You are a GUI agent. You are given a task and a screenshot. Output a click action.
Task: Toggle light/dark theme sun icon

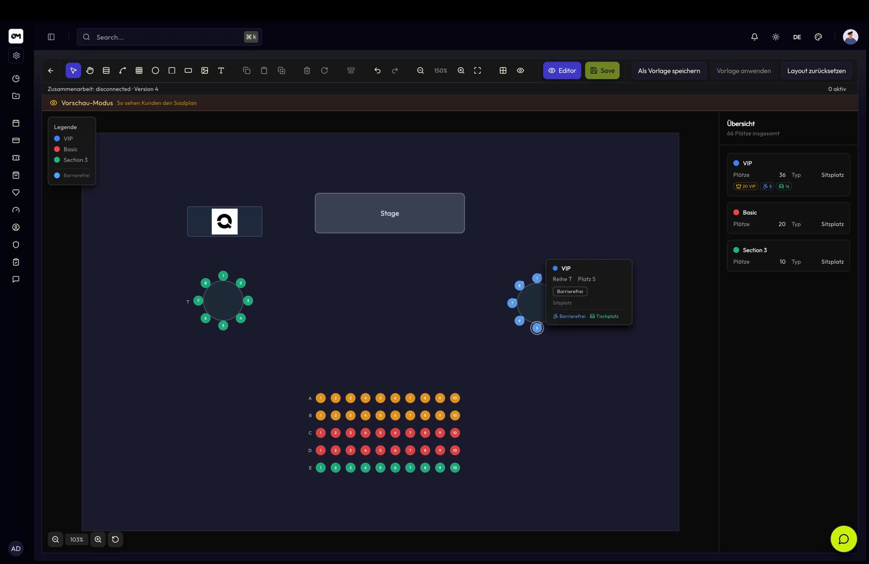tap(776, 37)
